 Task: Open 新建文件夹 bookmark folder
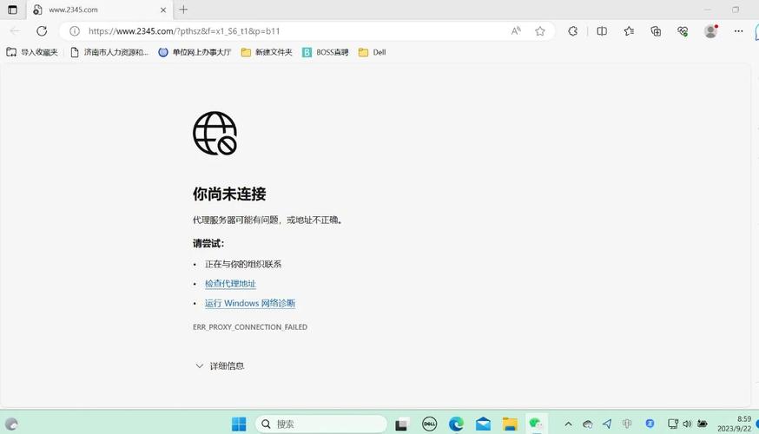[267, 52]
